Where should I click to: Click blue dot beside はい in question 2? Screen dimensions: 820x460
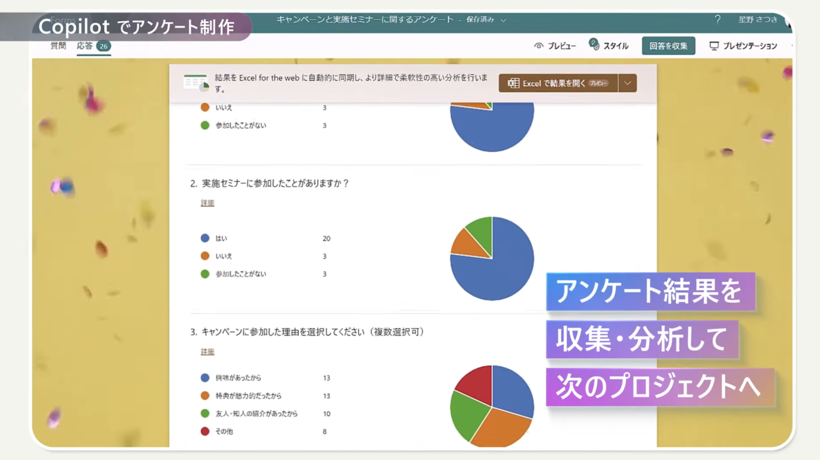click(205, 238)
